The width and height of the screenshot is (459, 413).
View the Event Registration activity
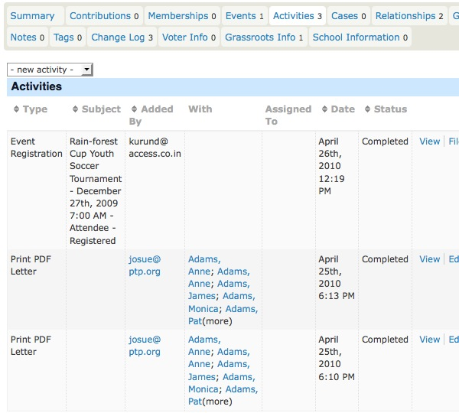(429, 141)
